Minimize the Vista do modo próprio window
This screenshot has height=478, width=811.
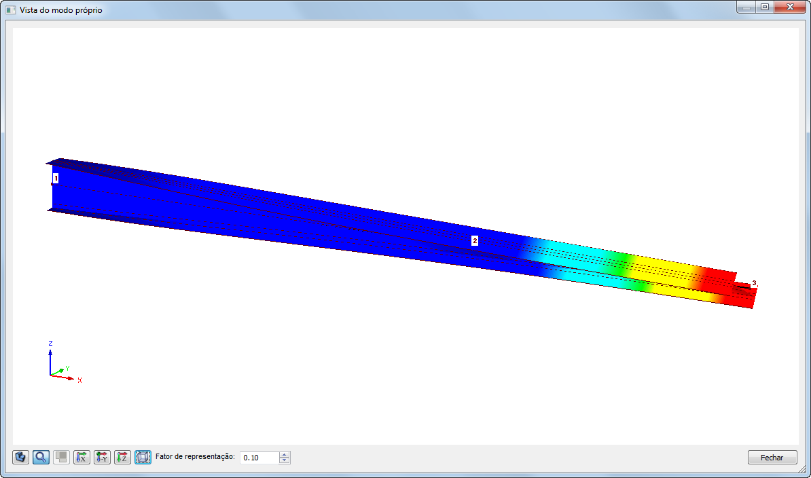pos(746,7)
